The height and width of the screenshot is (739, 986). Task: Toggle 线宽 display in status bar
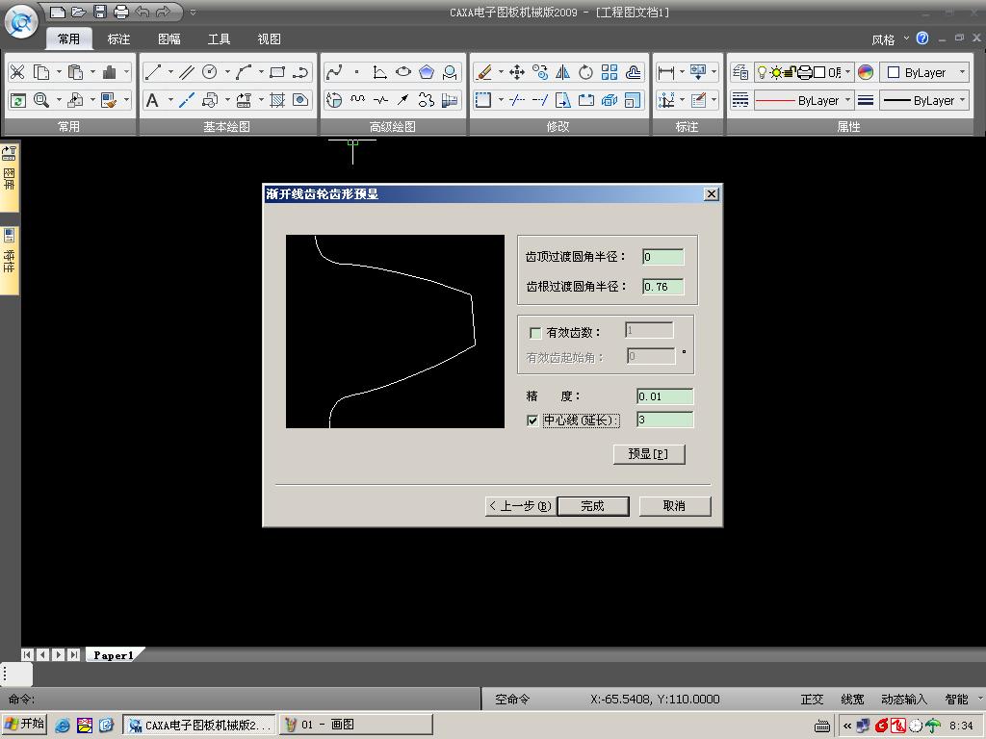pos(852,699)
